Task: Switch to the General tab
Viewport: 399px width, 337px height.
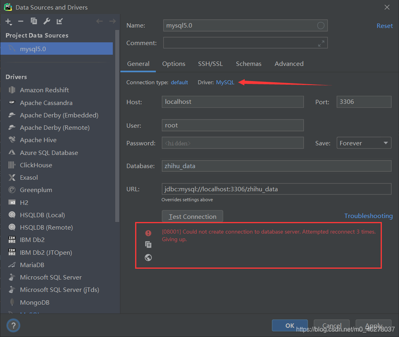Action: click(x=138, y=64)
